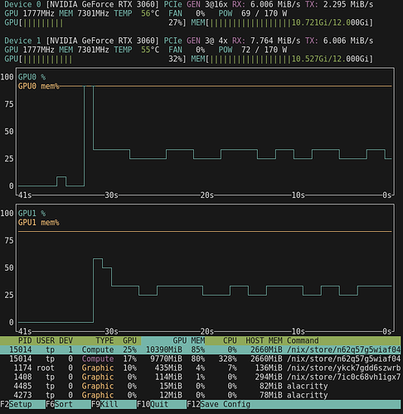Click the GPU0 mem% legend label
Screen dimensions: 403x414
point(39,86)
